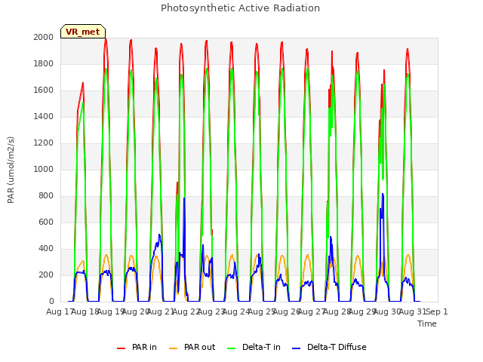The height and width of the screenshot is (362, 483).
Task: Click the 1200 y-axis tick label
Action: (44, 143)
